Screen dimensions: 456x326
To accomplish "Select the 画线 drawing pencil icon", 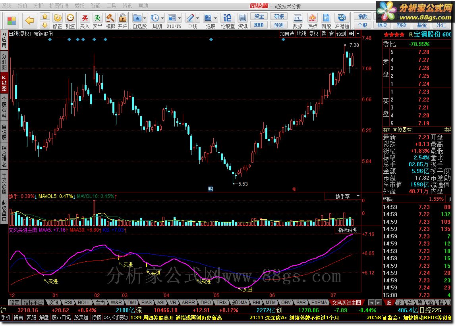I will point(190,18).
